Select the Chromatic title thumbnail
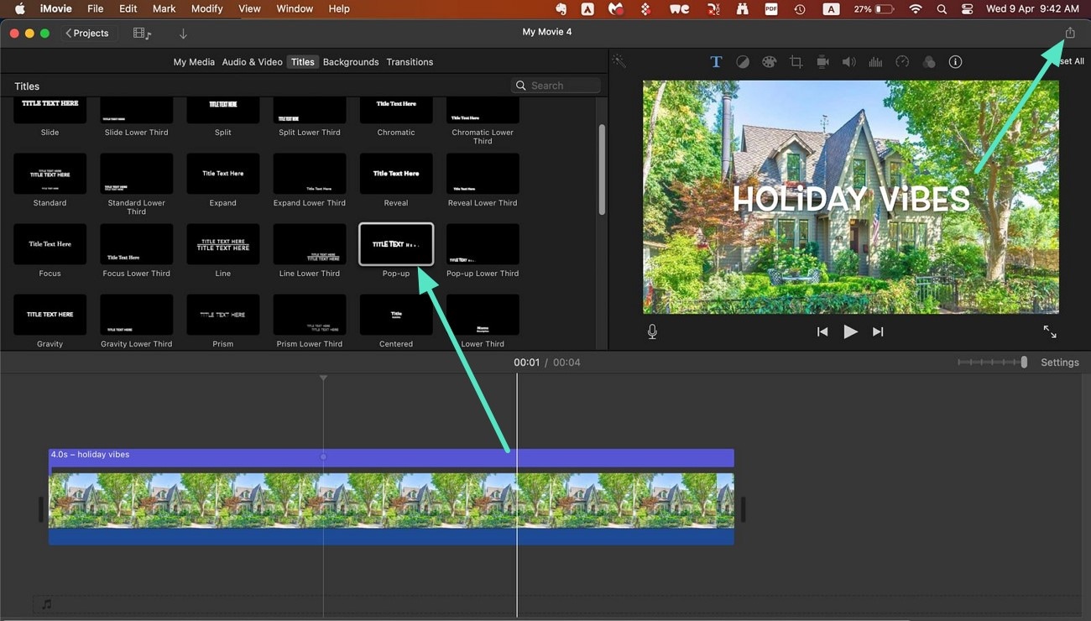The width and height of the screenshot is (1091, 621). click(x=396, y=110)
